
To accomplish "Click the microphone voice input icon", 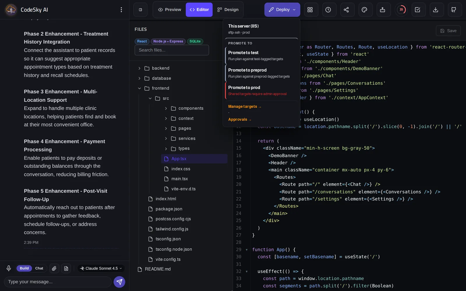I will pyautogui.click(x=9, y=268).
